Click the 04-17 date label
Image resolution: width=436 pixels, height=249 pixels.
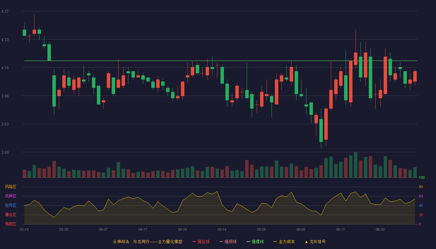pyautogui.click(x=143, y=229)
